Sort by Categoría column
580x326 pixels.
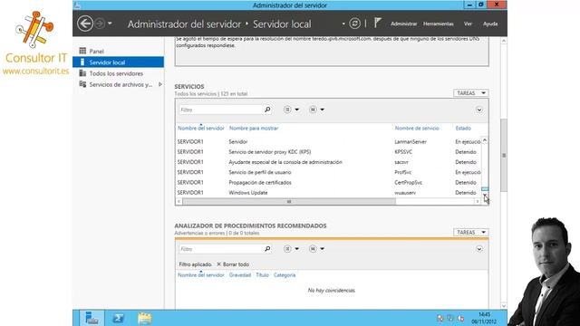coord(285,275)
